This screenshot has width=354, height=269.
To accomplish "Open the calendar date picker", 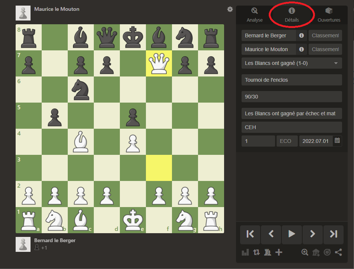I will click(337, 141).
